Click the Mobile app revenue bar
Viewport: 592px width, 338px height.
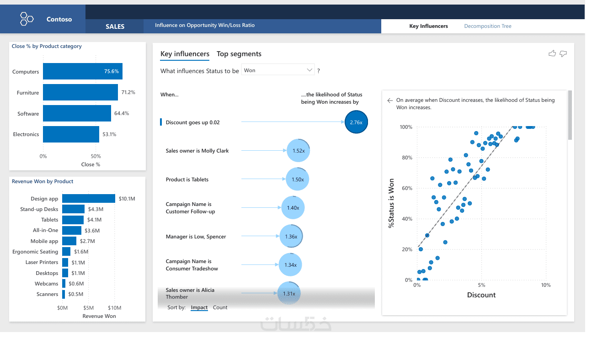click(x=69, y=241)
